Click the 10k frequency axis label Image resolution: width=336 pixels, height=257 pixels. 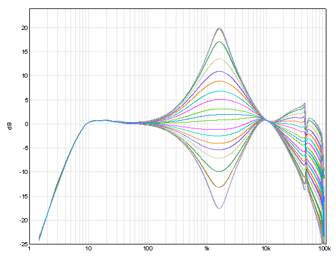click(x=265, y=249)
